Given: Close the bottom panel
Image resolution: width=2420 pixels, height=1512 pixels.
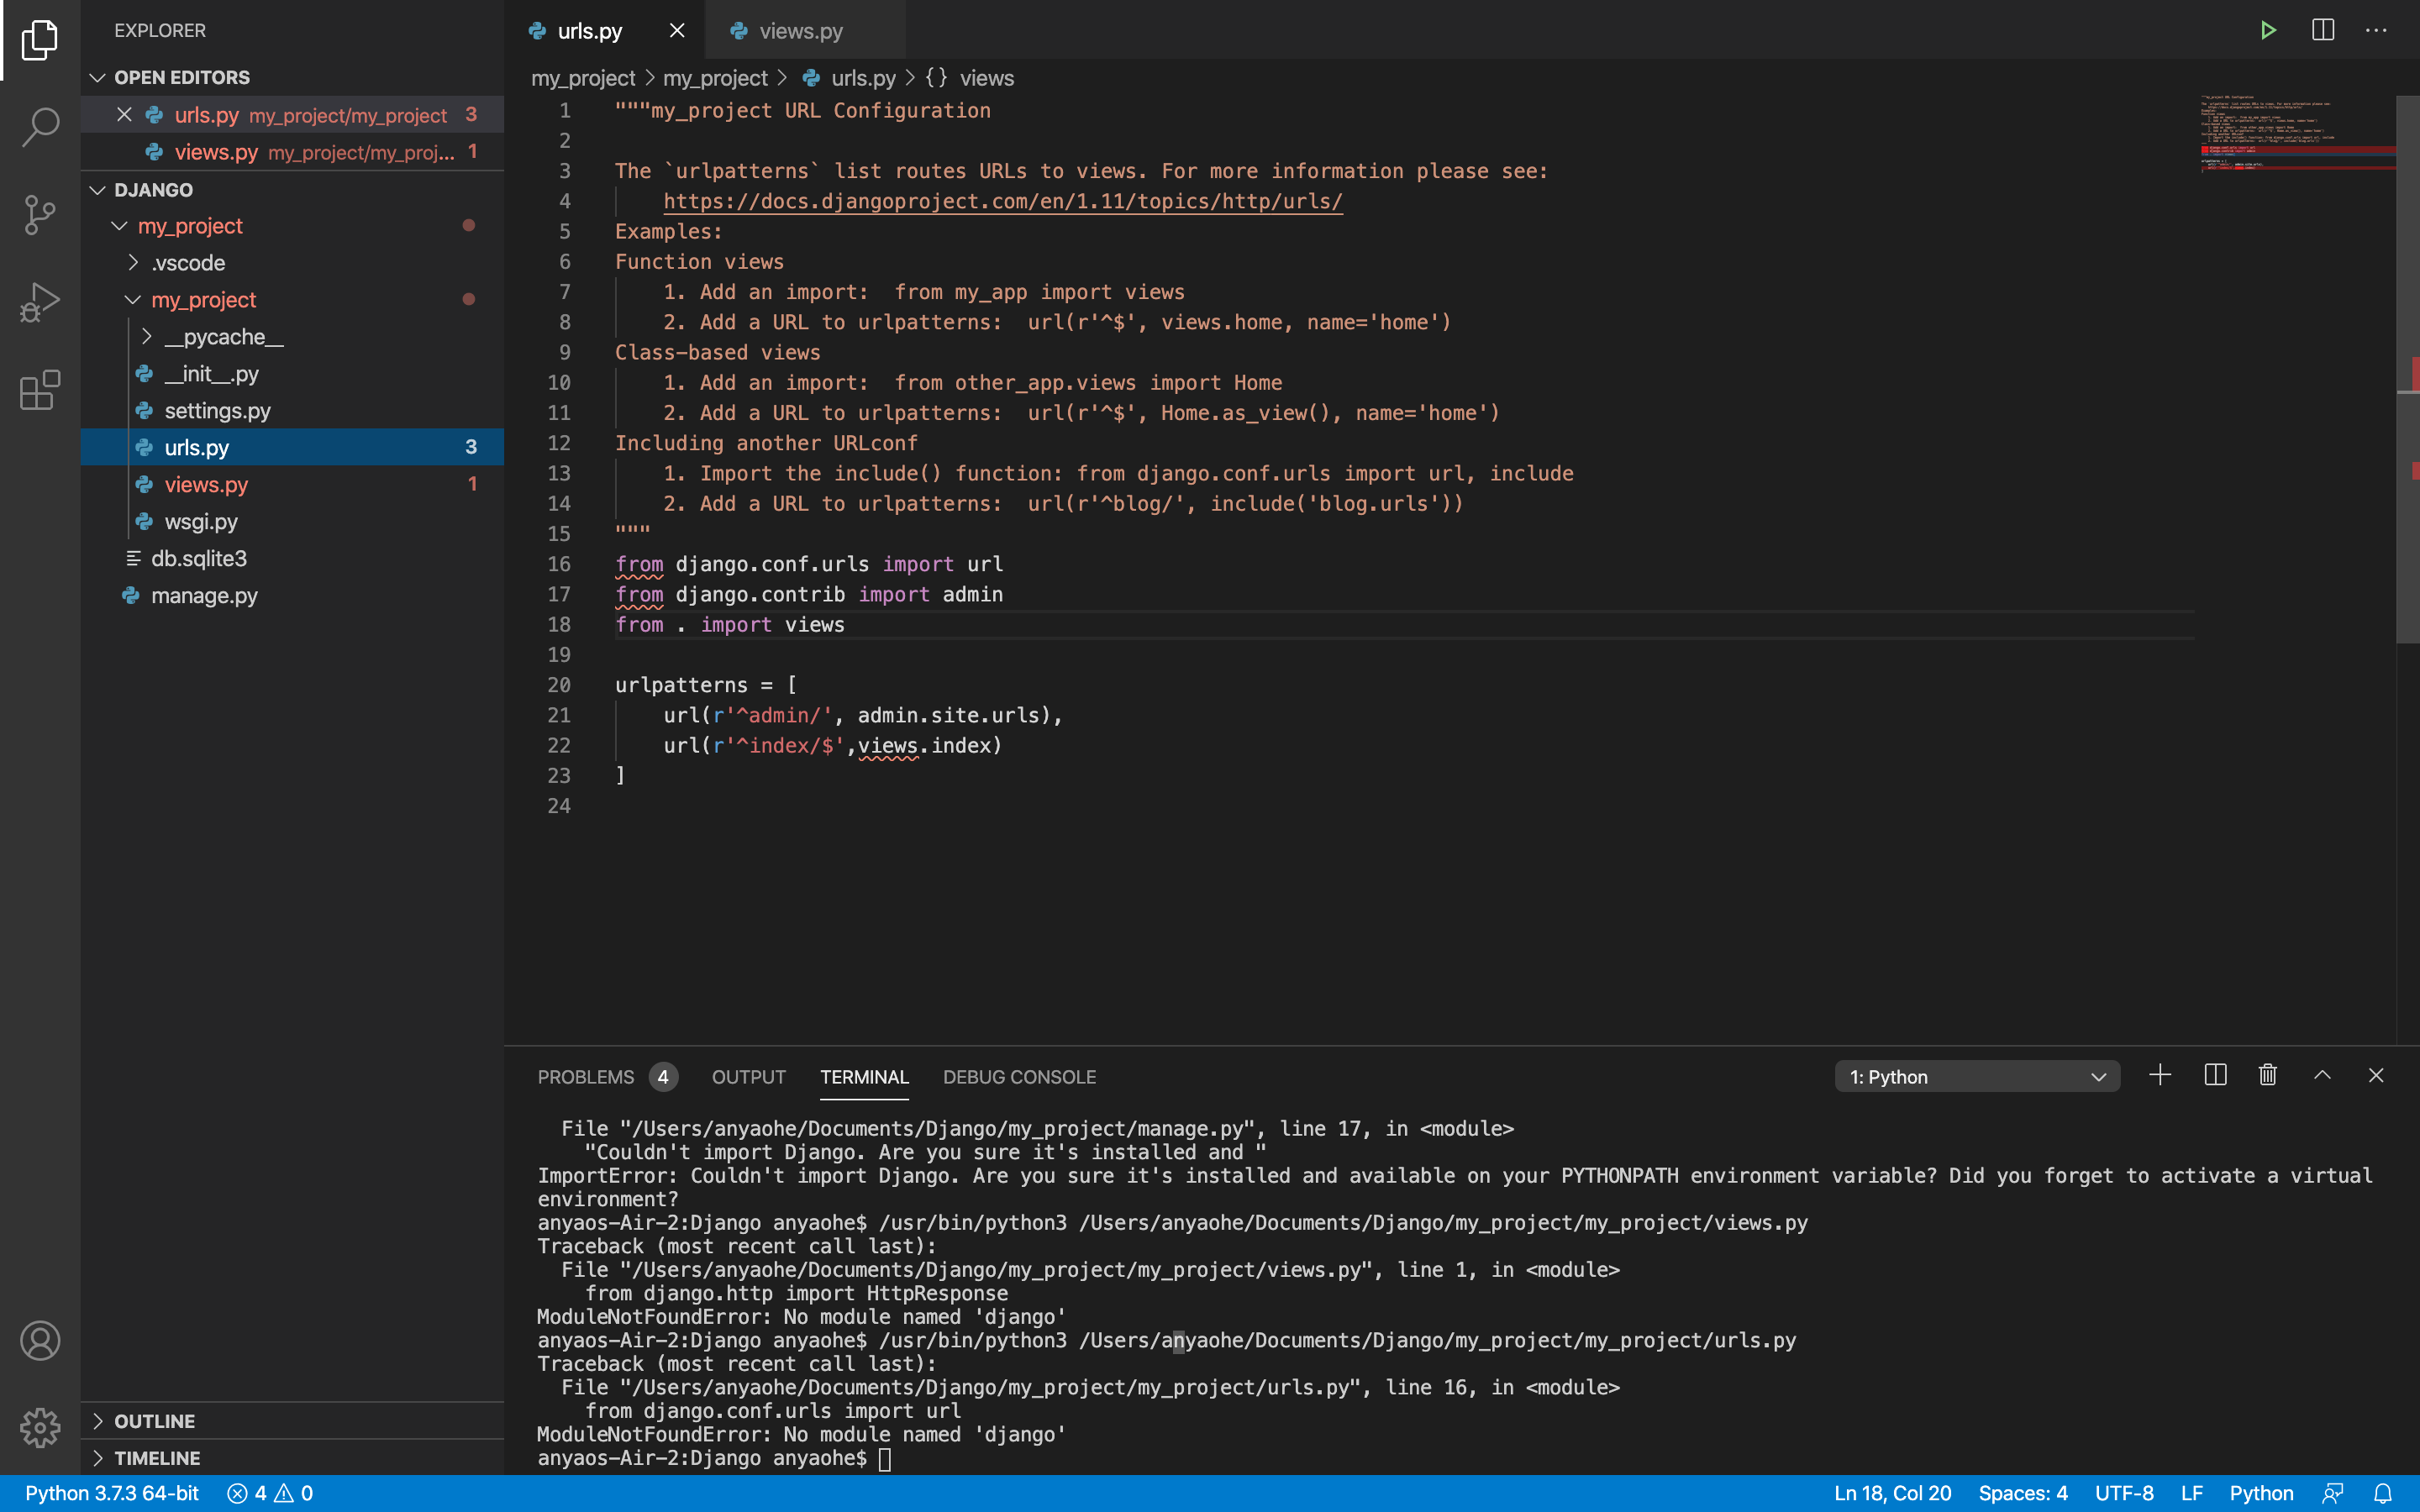Looking at the screenshot, I should tap(2376, 1076).
